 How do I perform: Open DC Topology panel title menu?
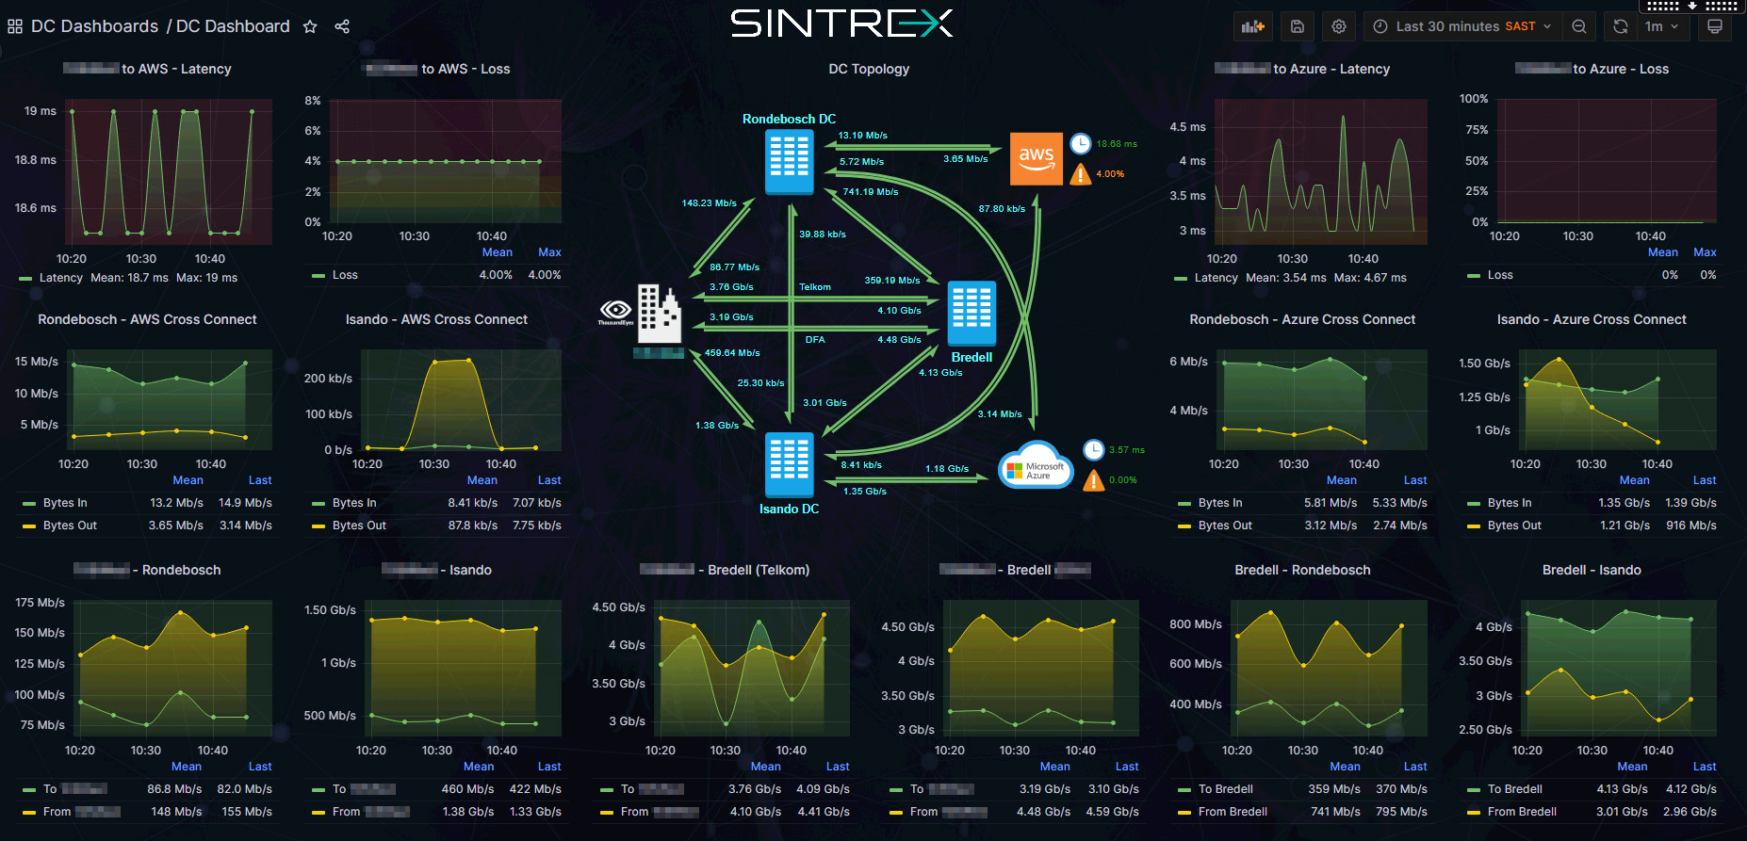[869, 69]
